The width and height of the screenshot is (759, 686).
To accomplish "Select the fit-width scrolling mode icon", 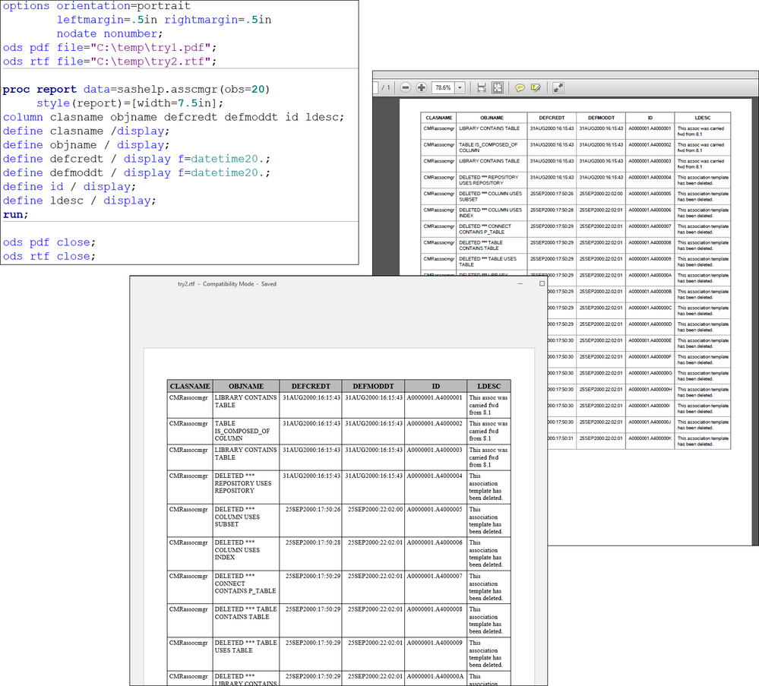I will (x=482, y=87).
